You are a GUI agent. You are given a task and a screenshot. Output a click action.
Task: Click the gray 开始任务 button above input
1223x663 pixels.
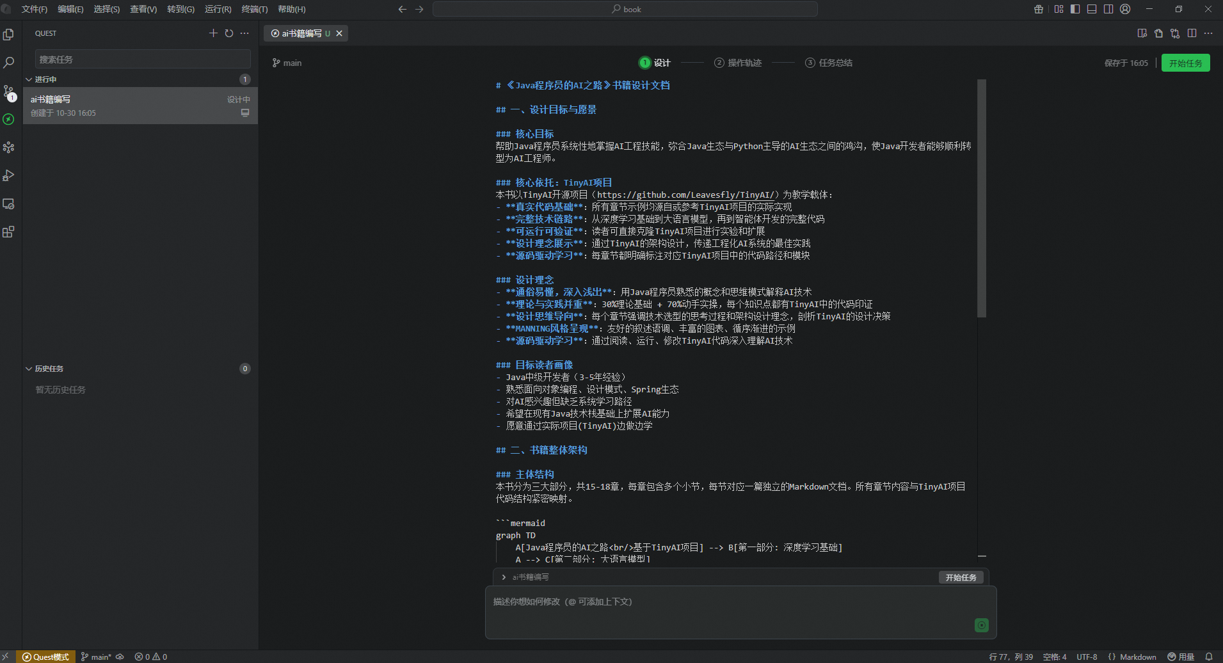coord(961,577)
